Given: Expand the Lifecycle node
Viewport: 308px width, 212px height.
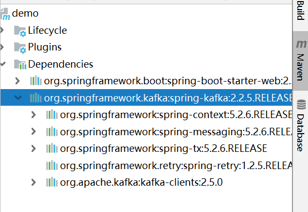Looking at the screenshot, I should pyautogui.click(x=2, y=30).
